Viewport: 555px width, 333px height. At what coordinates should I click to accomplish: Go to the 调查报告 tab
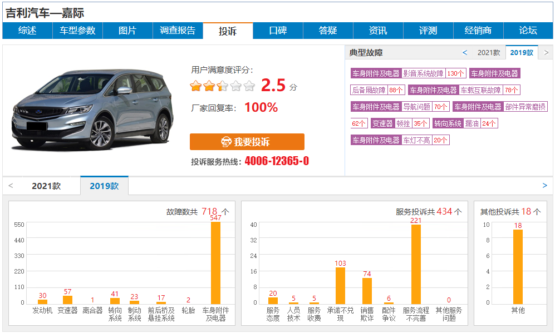point(178,31)
